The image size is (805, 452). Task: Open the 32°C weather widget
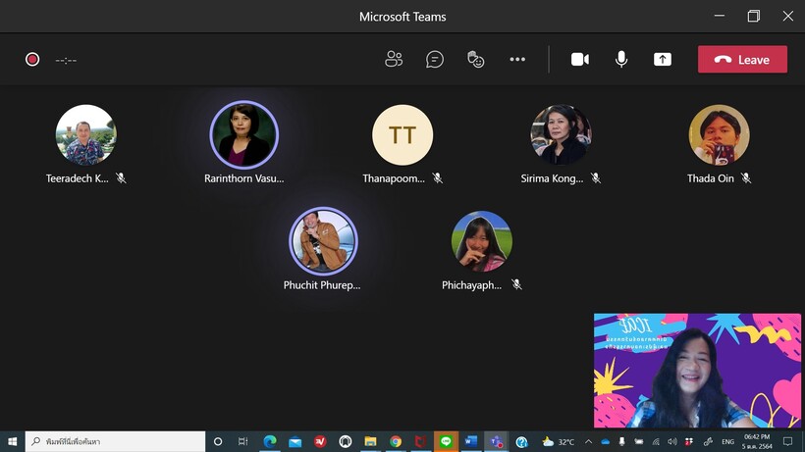(559, 442)
